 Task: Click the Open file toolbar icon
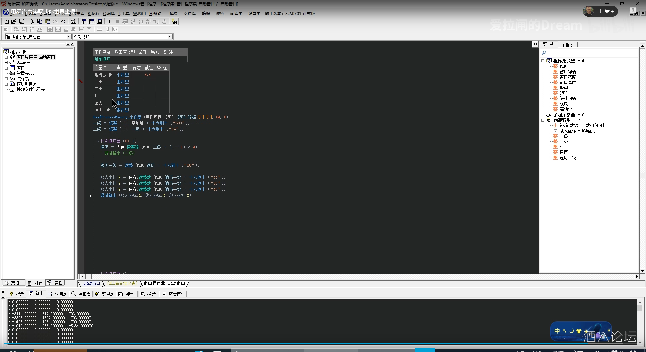click(x=14, y=21)
